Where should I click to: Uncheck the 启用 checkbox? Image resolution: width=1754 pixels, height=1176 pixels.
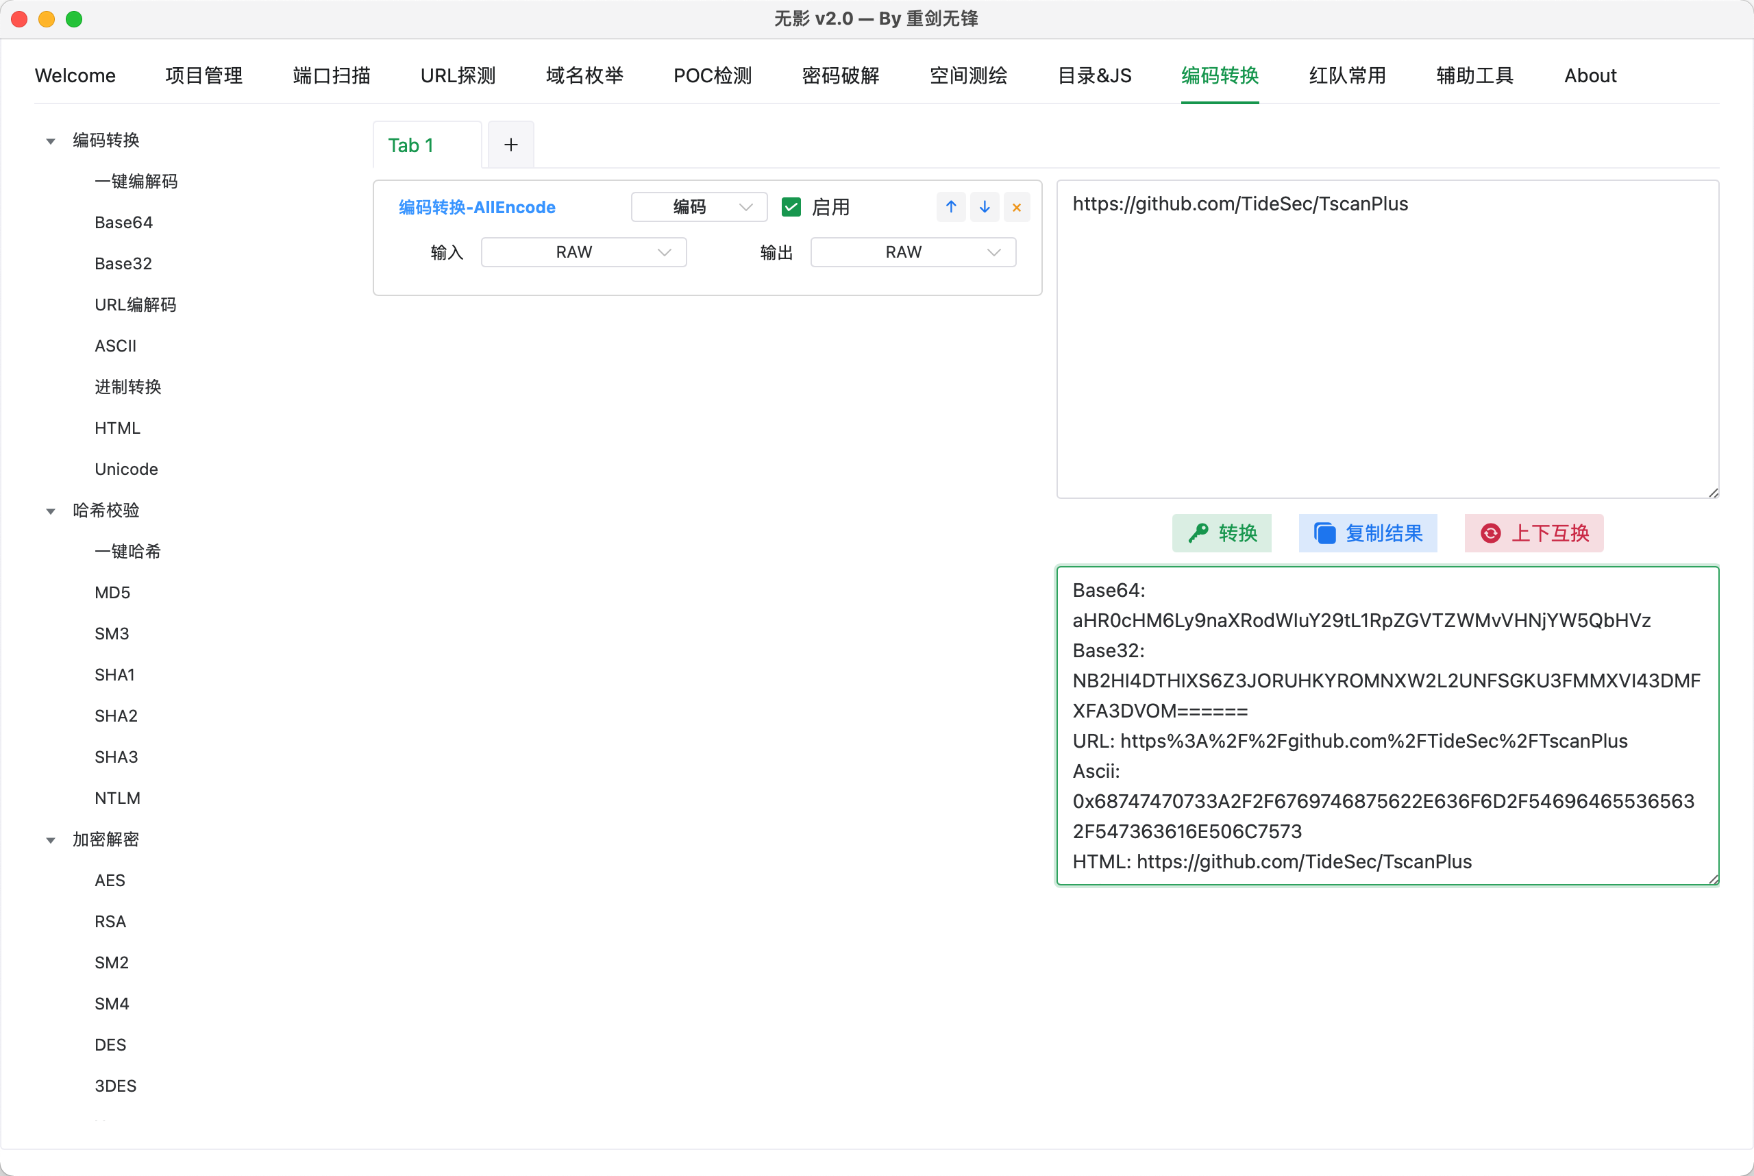[791, 207]
